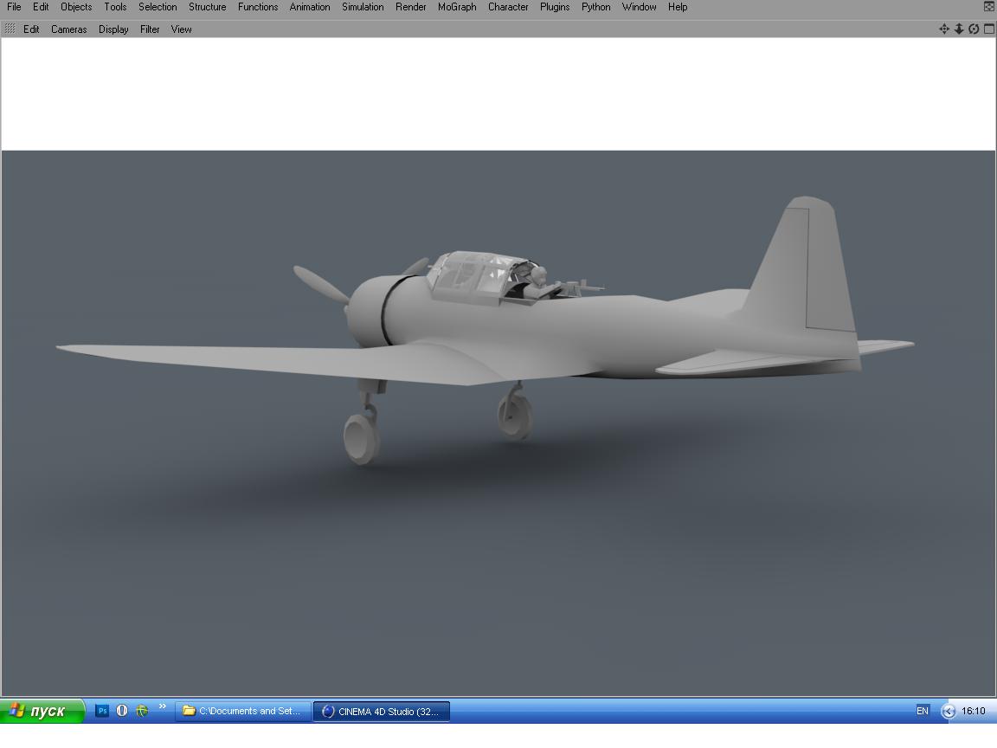Open the viewport Display menu

pos(113,29)
